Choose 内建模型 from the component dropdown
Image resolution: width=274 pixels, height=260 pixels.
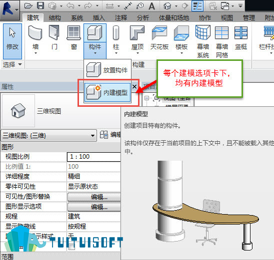click(107, 93)
